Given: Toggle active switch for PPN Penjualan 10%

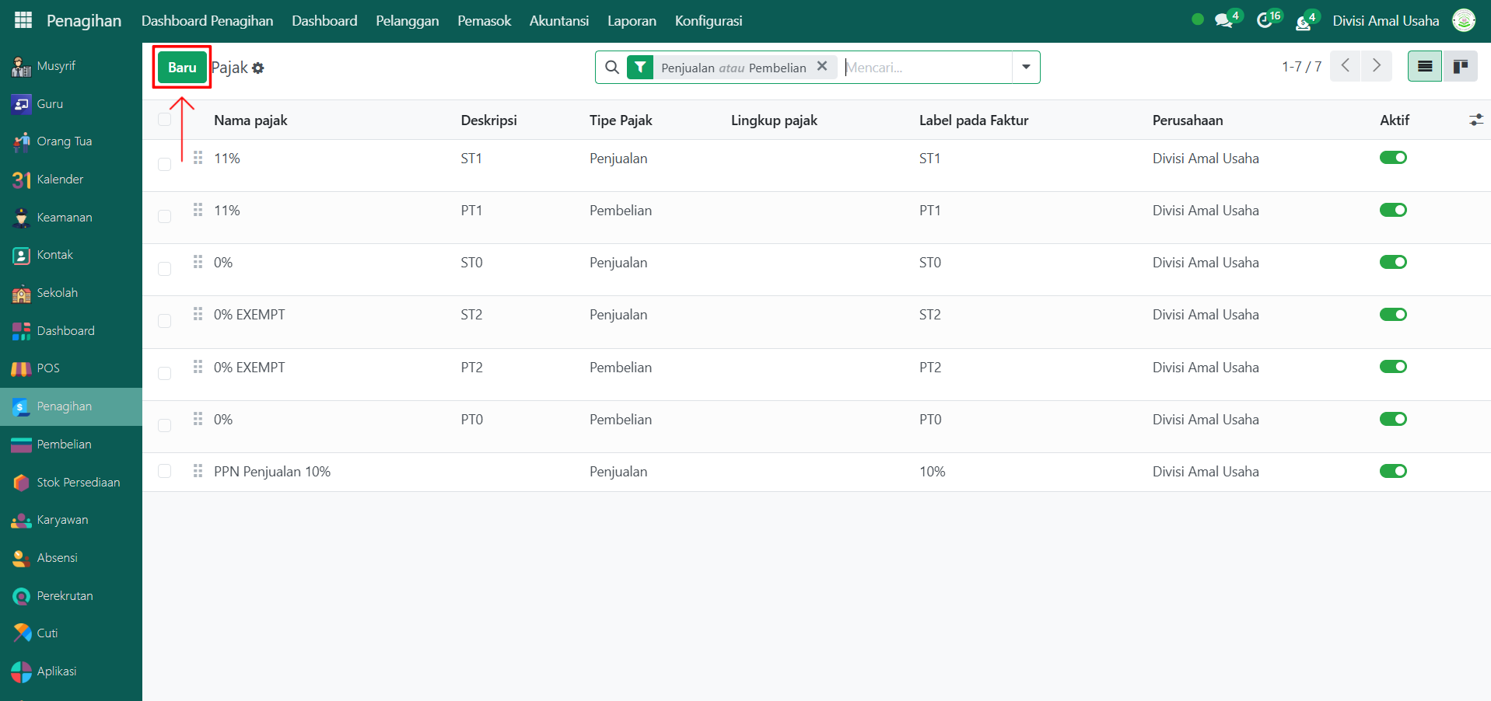Looking at the screenshot, I should [x=1393, y=471].
